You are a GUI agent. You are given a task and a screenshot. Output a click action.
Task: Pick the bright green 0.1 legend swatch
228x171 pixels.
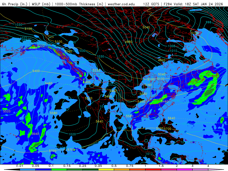59,170
